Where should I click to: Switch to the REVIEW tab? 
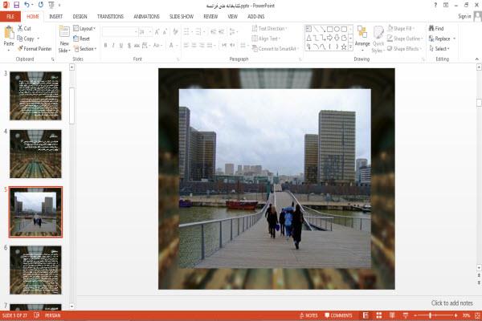click(210, 16)
